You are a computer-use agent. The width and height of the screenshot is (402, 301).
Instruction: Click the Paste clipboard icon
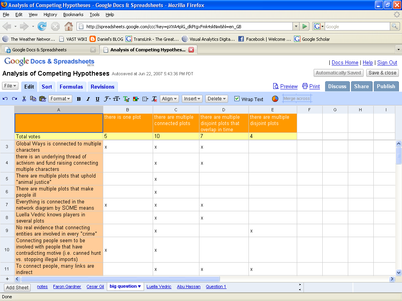pos(42,99)
